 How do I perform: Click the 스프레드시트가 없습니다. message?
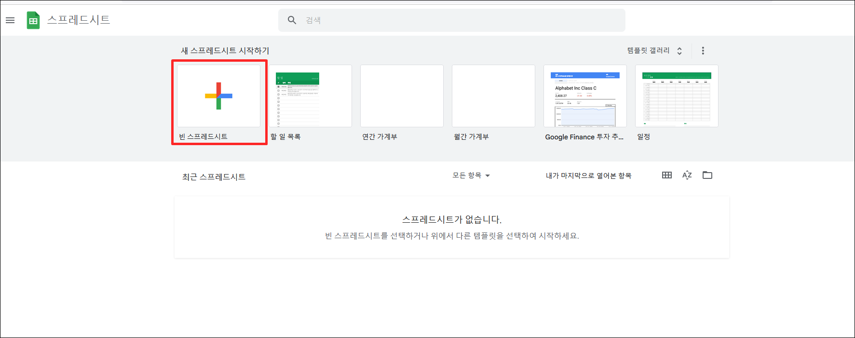[452, 219]
